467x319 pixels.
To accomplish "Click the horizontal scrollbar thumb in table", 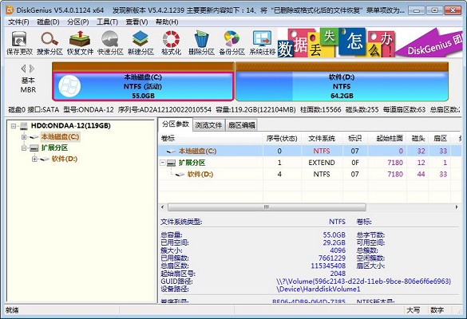I will (x=267, y=207).
